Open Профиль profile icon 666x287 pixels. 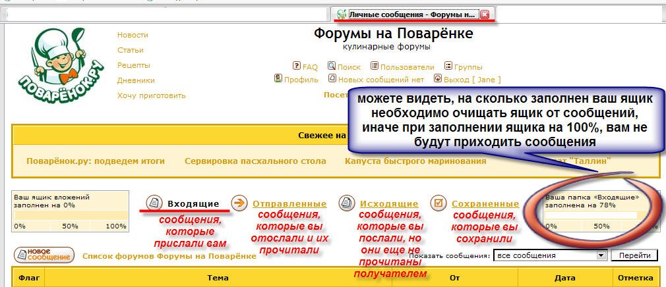(x=278, y=79)
